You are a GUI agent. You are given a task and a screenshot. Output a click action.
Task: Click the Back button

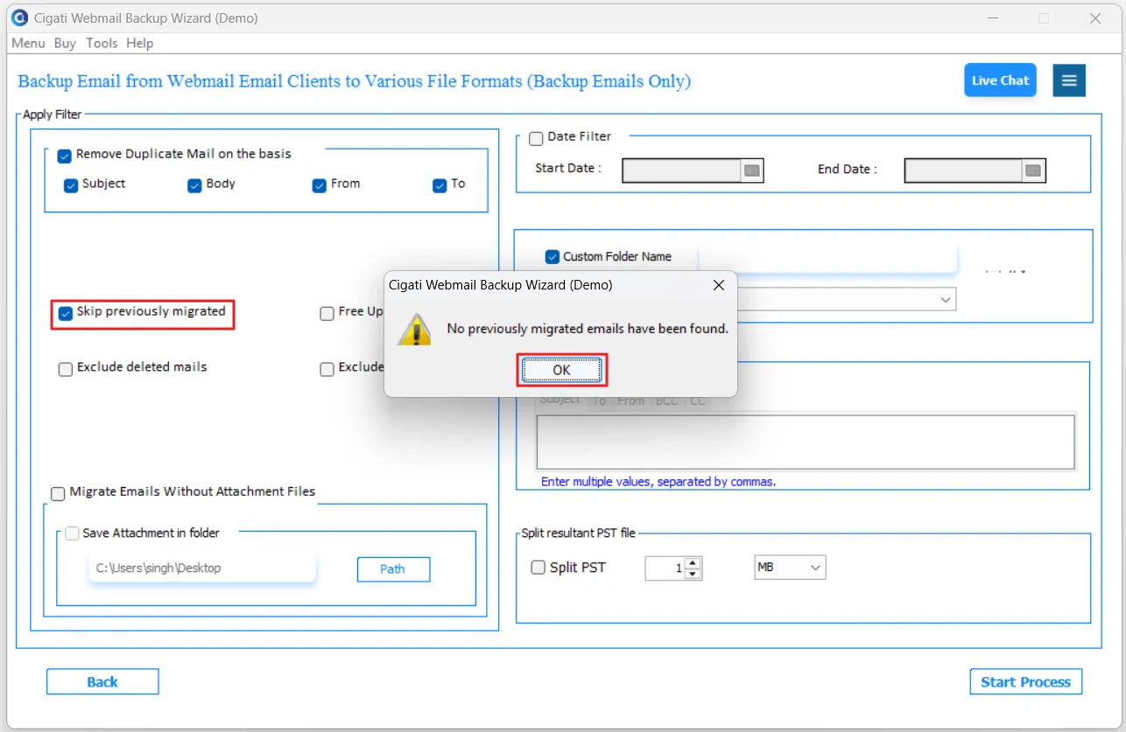pos(102,682)
